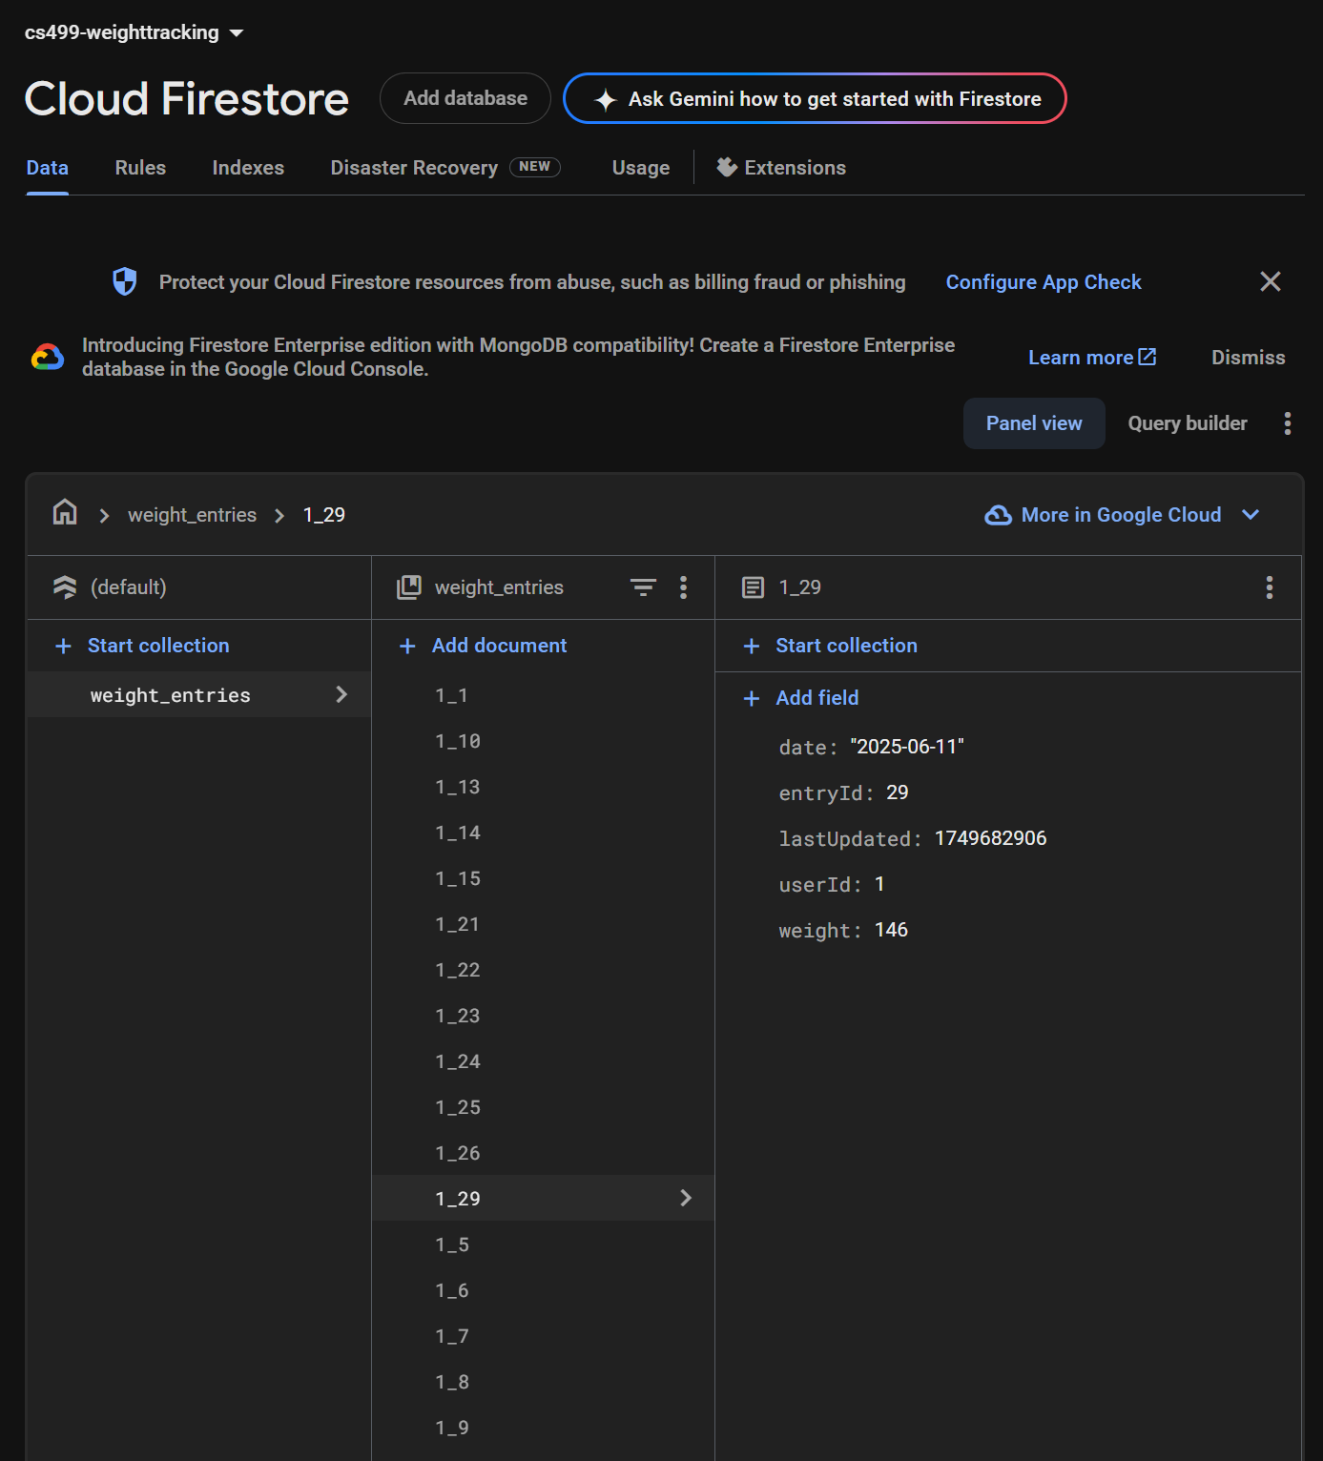Viewport: 1323px width, 1461px height.
Task: Start a collection in the (default) database
Action: (x=143, y=646)
